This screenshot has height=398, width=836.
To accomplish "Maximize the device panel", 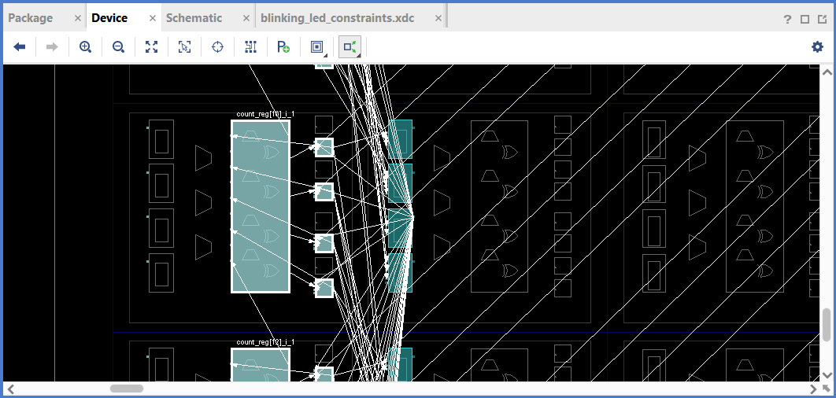I will point(805,19).
